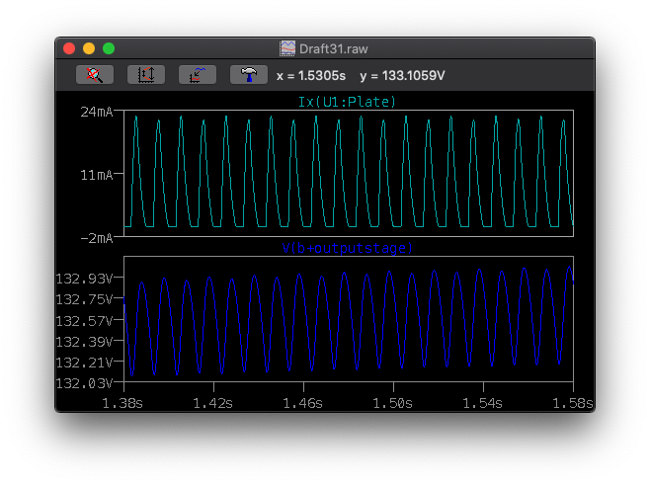Click the 1.58s time axis label
Viewport: 650px width, 485px height.
(573, 403)
